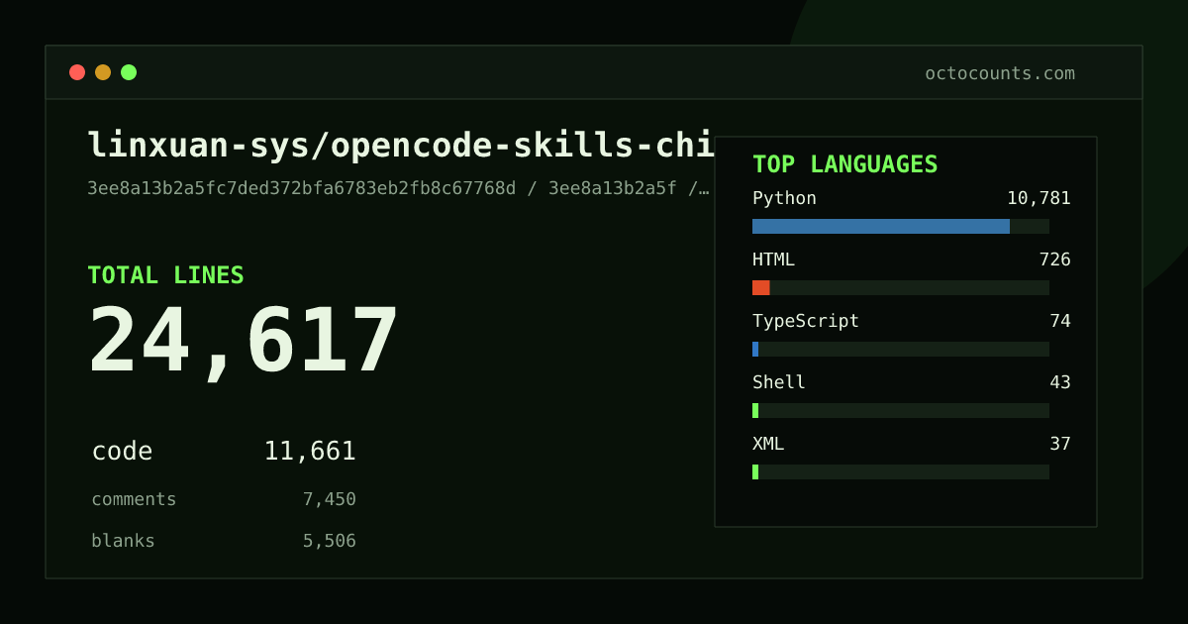Click the yellow minimize dot
The width and height of the screenshot is (1188, 624).
pyautogui.click(x=103, y=72)
